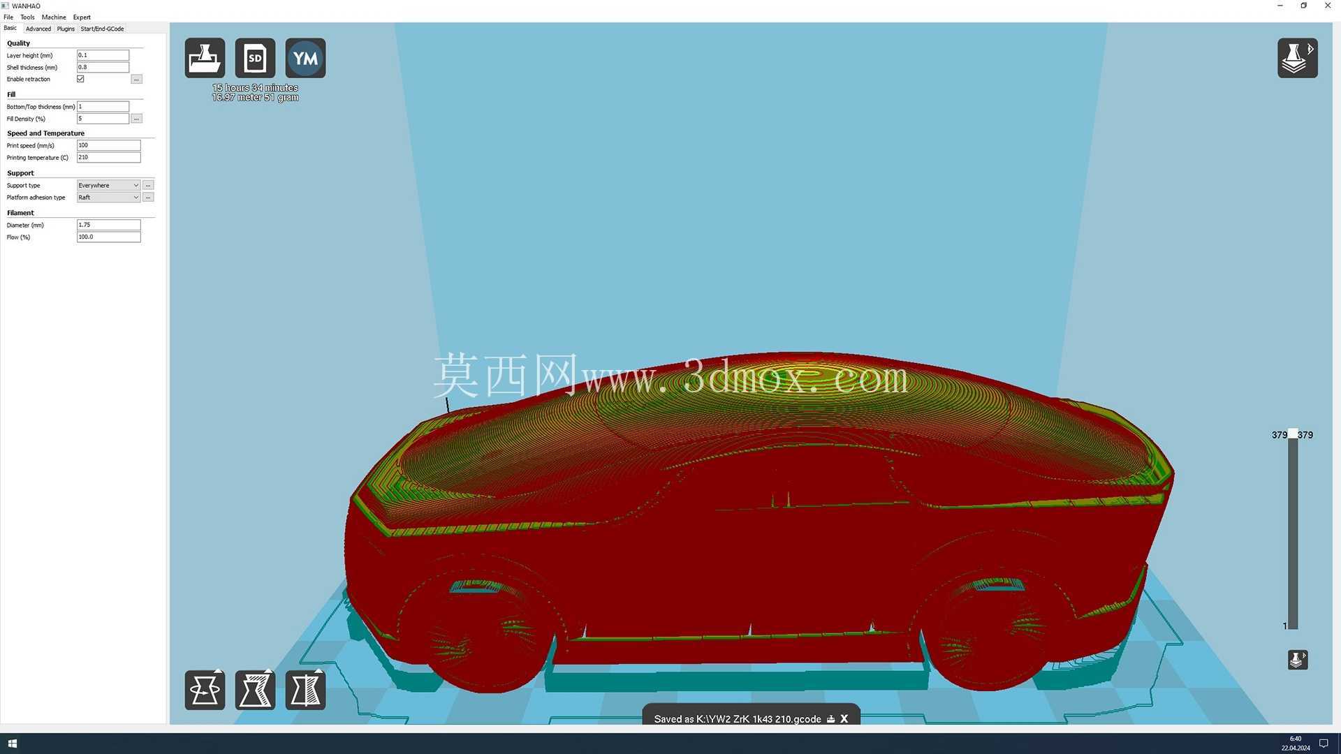Open retraction extra settings button
Screen dimensions: 1341x754
(x=137, y=80)
